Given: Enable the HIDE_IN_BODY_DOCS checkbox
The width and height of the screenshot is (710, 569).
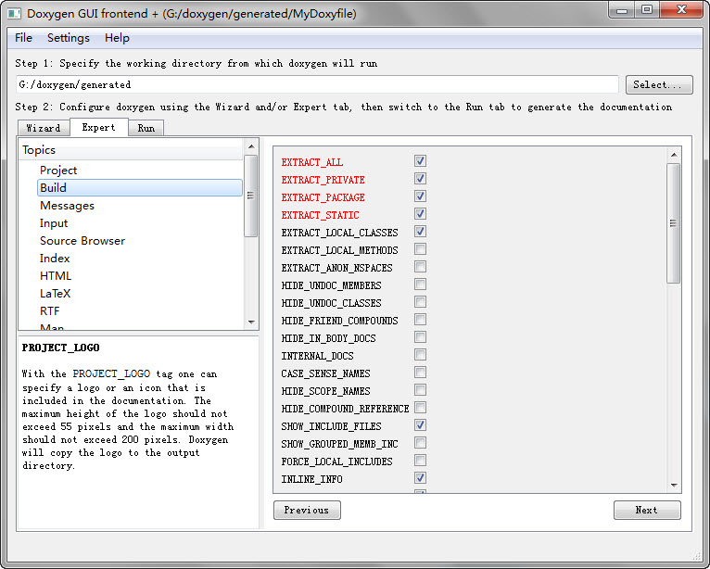Looking at the screenshot, I should tap(420, 337).
